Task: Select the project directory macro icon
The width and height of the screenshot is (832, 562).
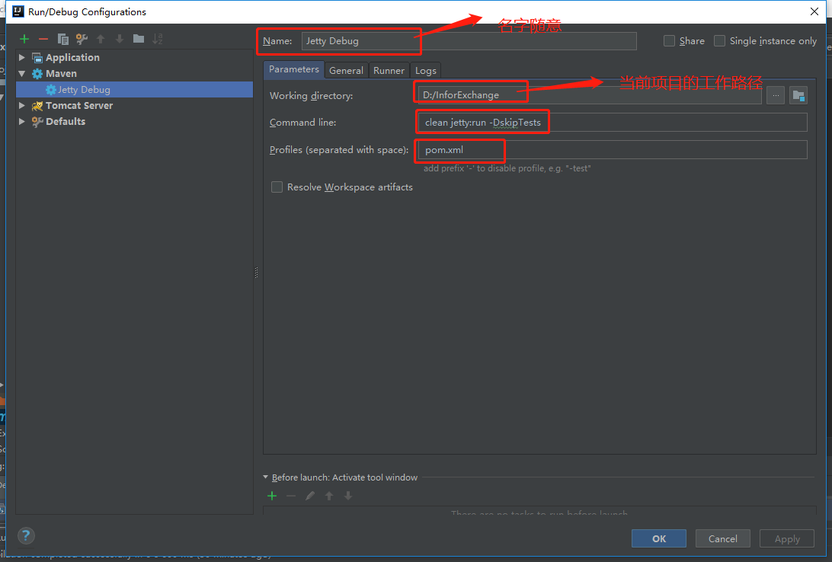Action: click(x=798, y=94)
